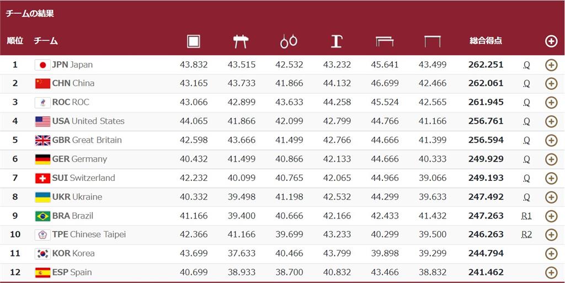Expand Spain team row details
This screenshot has width=565, height=283.
(x=551, y=273)
